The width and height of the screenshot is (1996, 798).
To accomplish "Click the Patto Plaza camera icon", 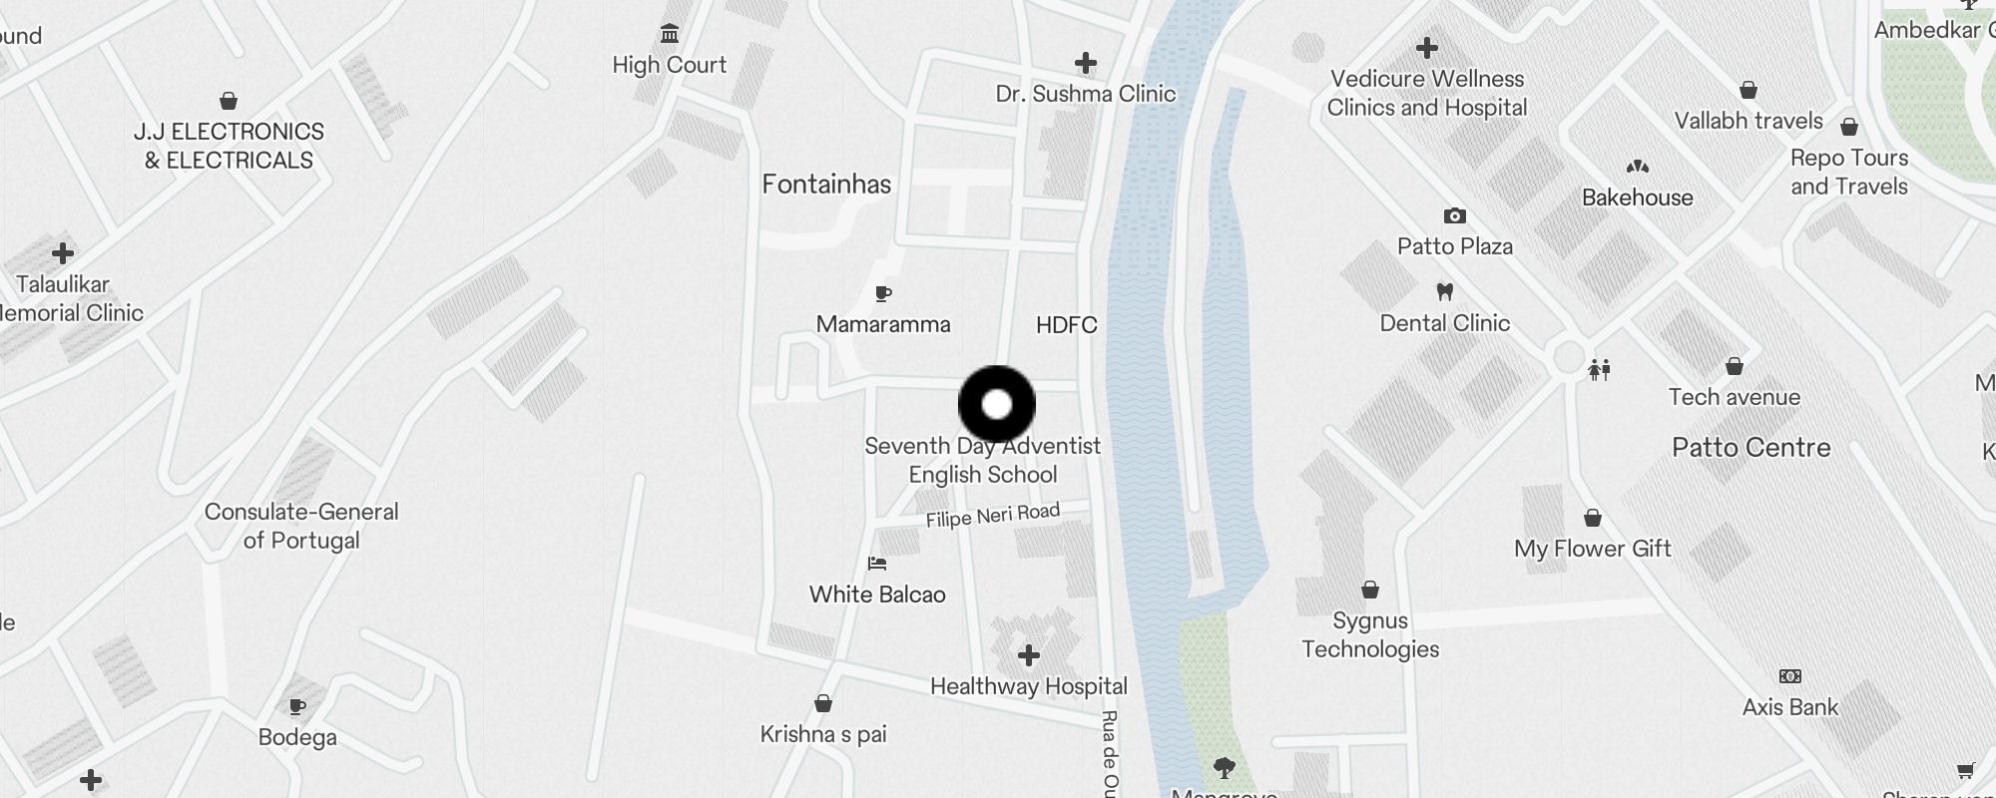I will (1455, 215).
